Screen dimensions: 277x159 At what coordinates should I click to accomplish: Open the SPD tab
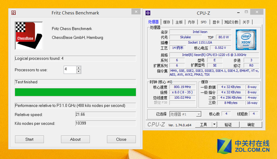click(203, 22)
